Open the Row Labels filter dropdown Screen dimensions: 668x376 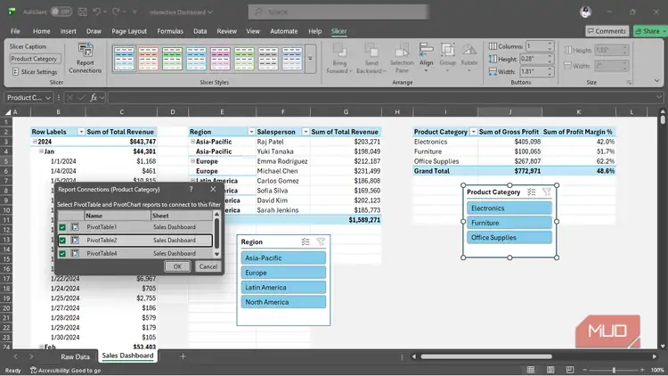[81, 132]
